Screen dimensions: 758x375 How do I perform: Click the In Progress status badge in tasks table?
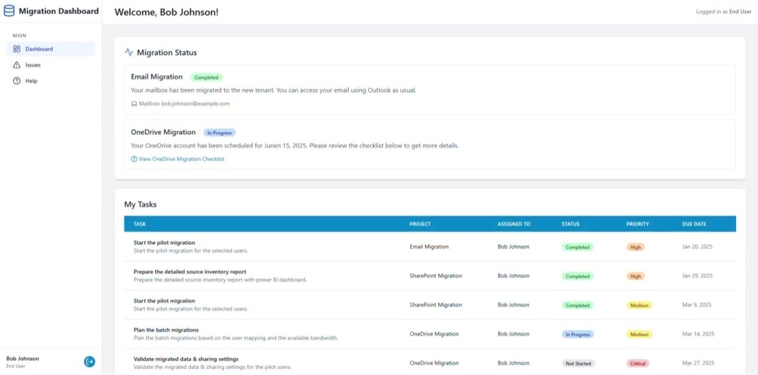point(577,334)
